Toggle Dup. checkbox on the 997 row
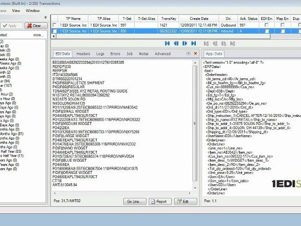This screenshot has width=301, height=226. [299, 25]
